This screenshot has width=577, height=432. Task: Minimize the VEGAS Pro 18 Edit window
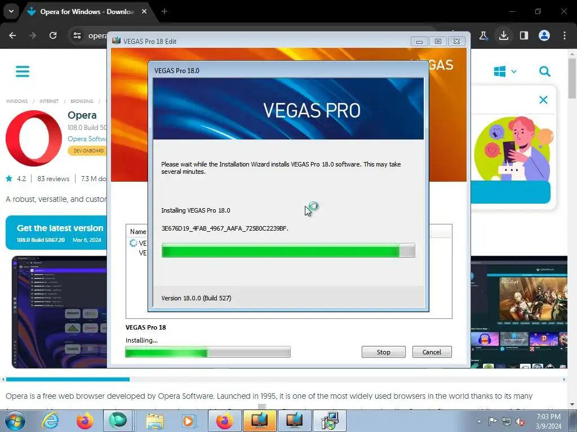pos(419,42)
